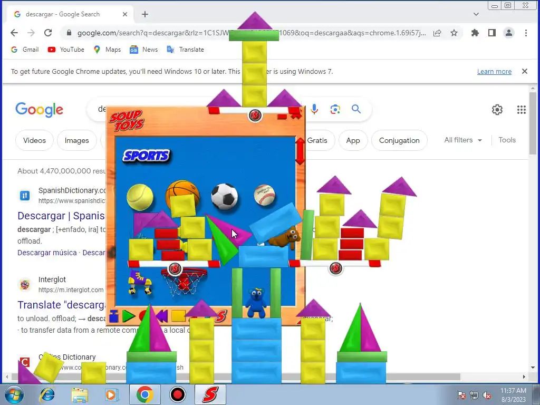Image resolution: width=540 pixels, height=405 pixels.
Task: Toggle Chrome's side panel
Action: (x=492, y=33)
